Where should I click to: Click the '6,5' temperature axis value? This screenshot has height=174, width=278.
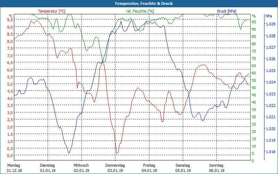point(10,63)
